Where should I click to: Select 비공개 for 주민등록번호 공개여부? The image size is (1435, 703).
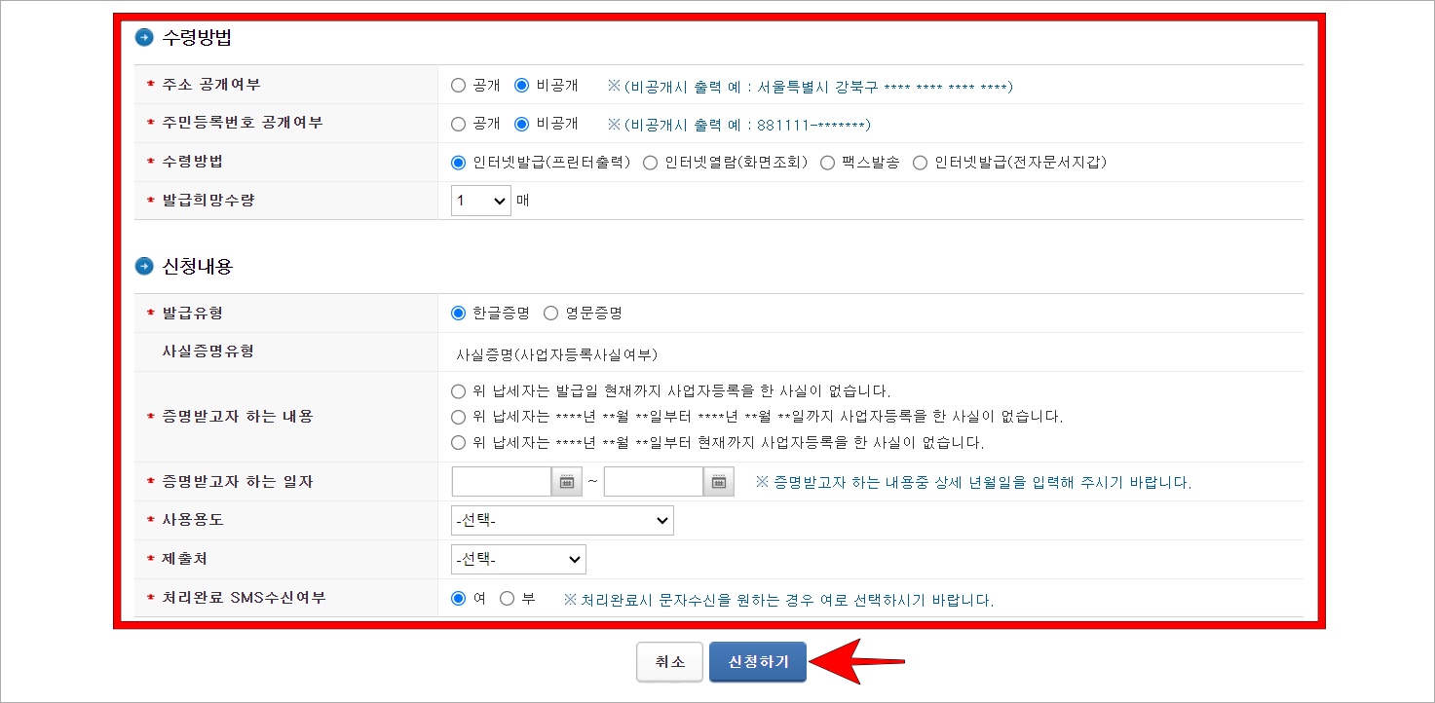coord(521,124)
